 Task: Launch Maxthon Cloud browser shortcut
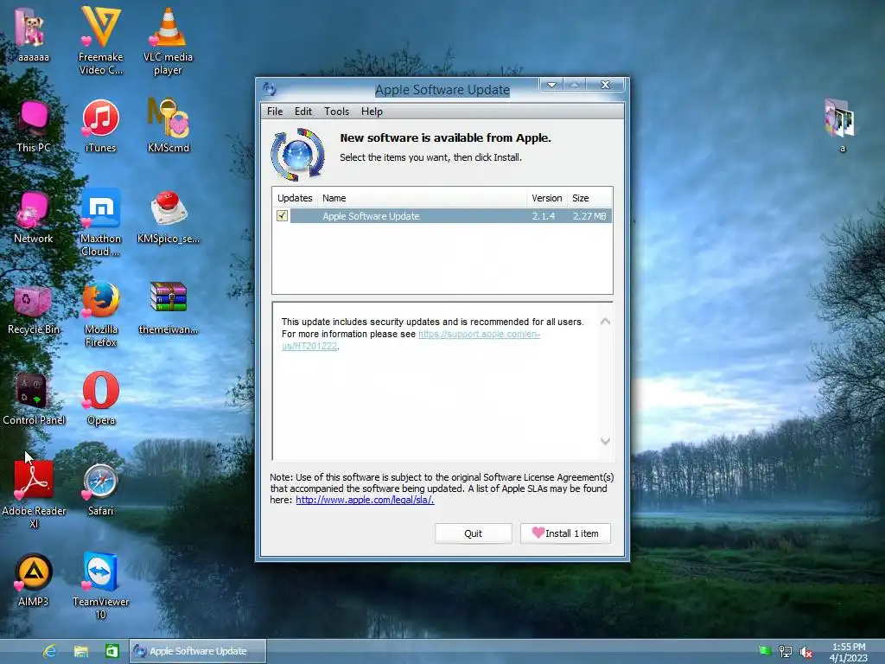100,222
